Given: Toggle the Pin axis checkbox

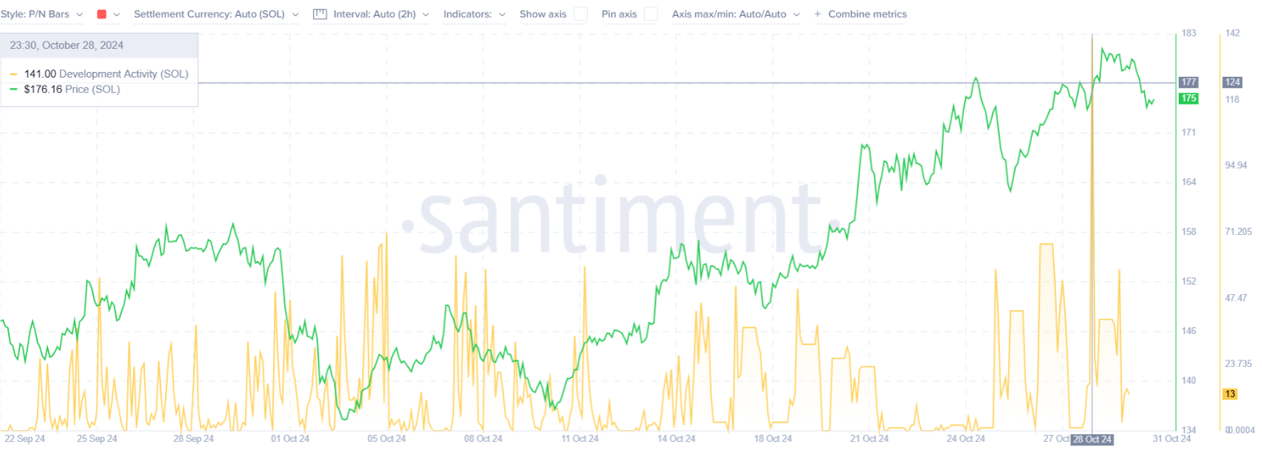Looking at the screenshot, I should [x=650, y=14].
